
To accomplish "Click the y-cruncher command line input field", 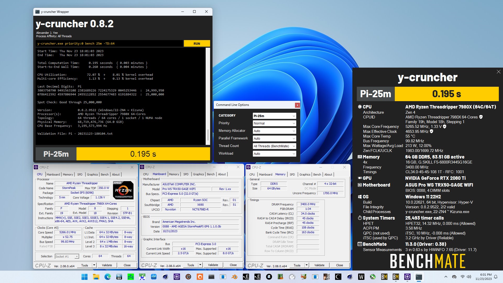I will pyautogui.click(x=109, y=43).
